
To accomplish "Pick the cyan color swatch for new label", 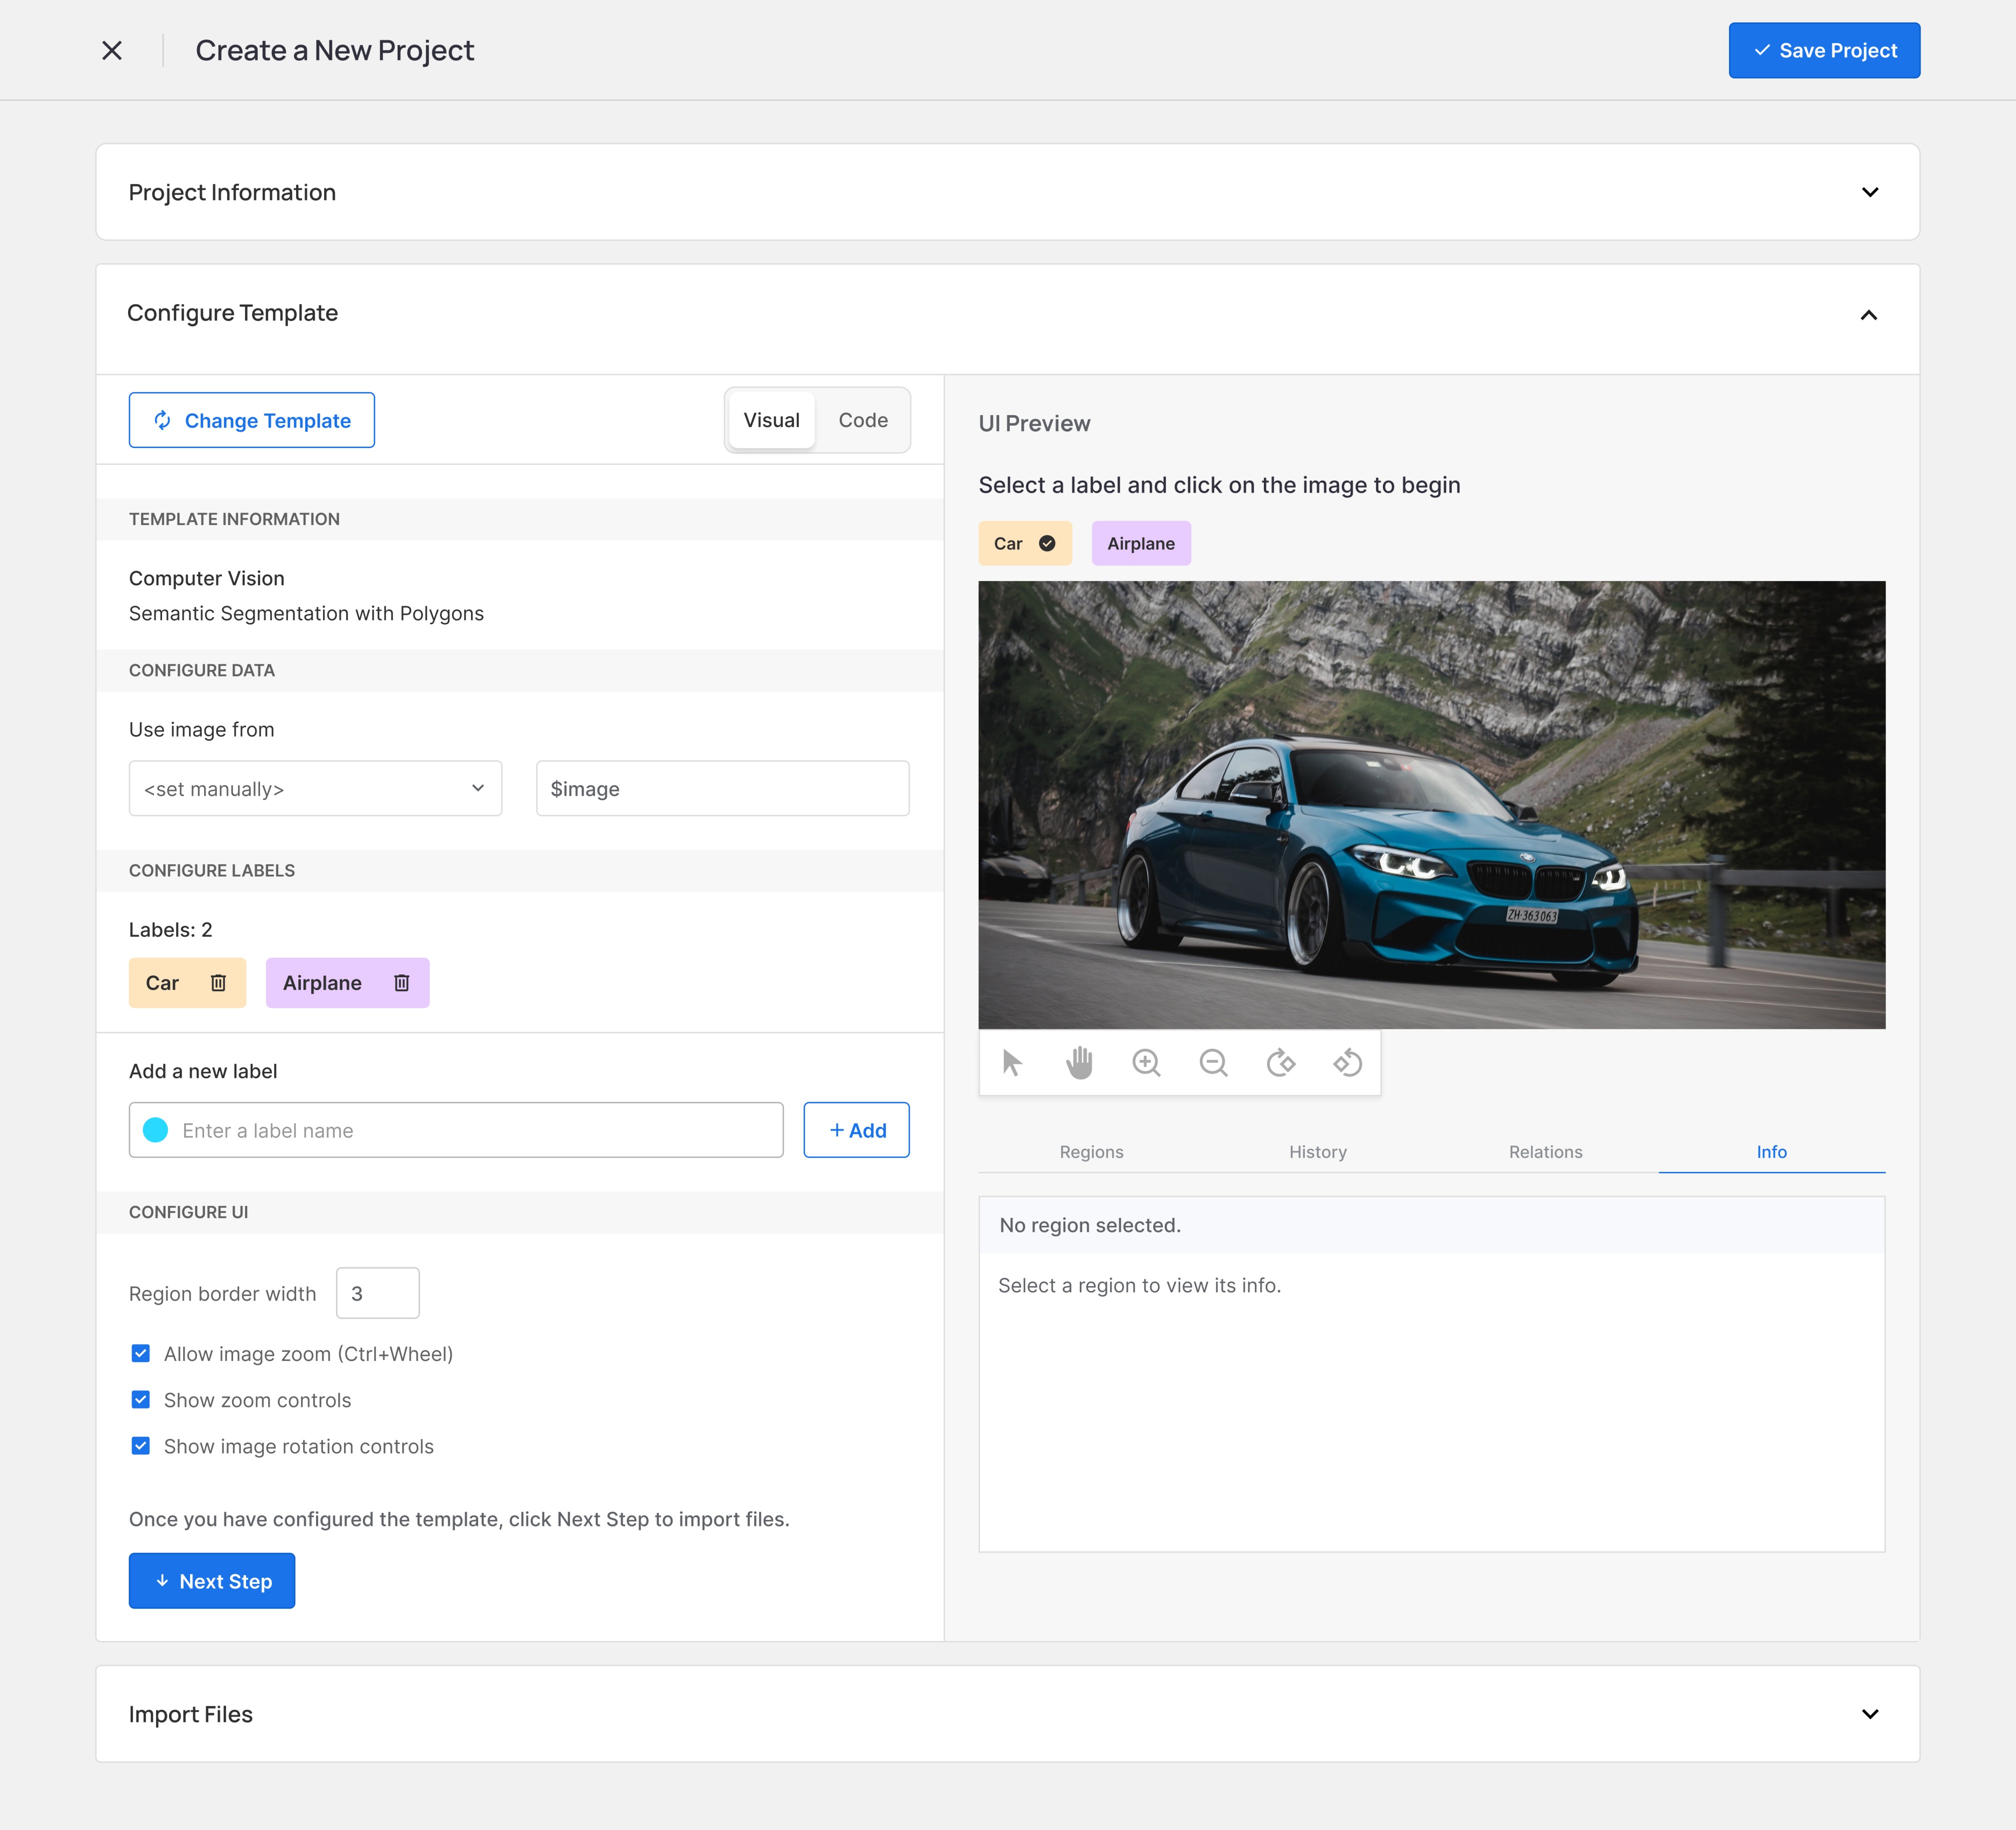I will coord(156,1130).
